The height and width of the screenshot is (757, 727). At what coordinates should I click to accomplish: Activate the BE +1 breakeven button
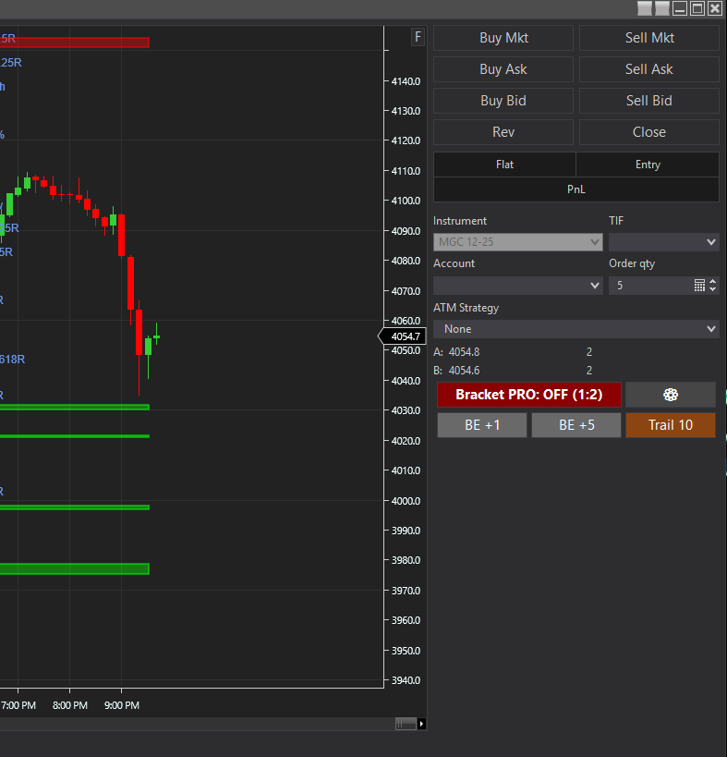tap(482, 425)
